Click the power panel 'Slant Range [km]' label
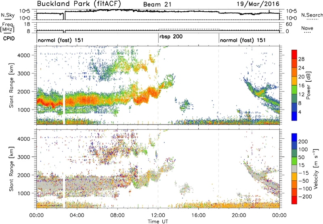 click(11, 85)
